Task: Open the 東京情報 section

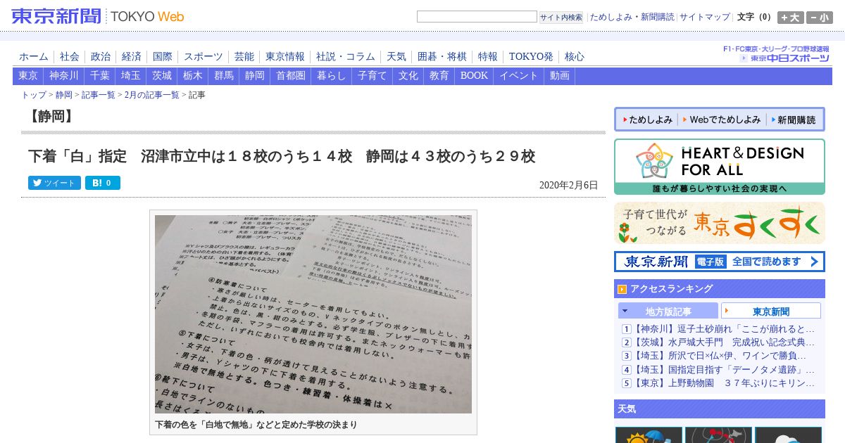Action: 285,56
